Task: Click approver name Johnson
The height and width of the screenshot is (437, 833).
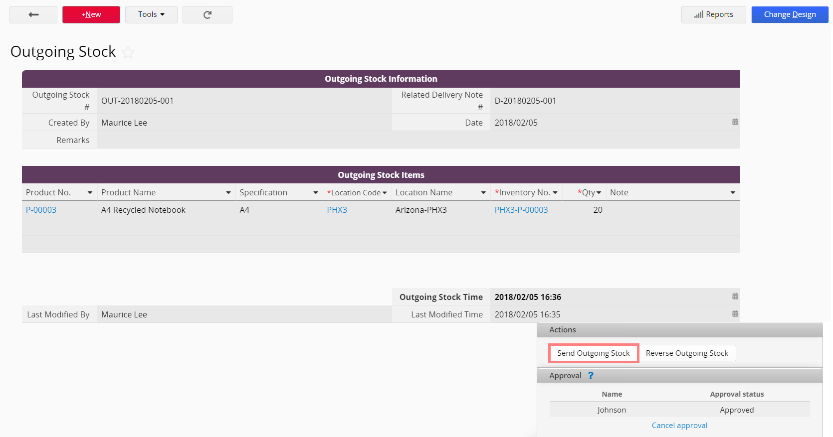Action: click(612, 410)
